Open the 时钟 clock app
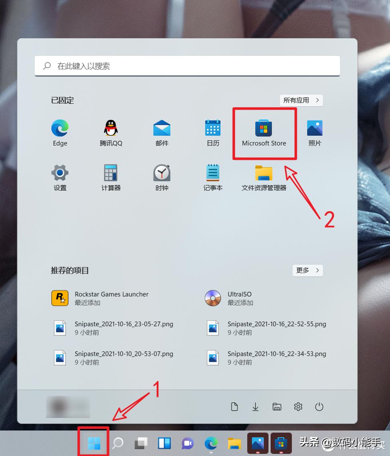Screen dimensions: 390x456 [162, 177]
